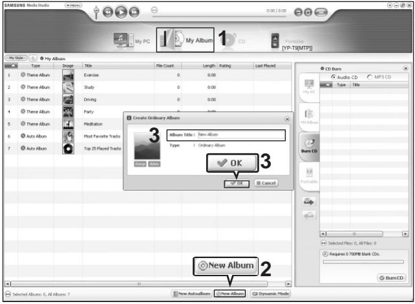
Task: Click the Auto Album icon in row 6
Action: tap(23, 136)
